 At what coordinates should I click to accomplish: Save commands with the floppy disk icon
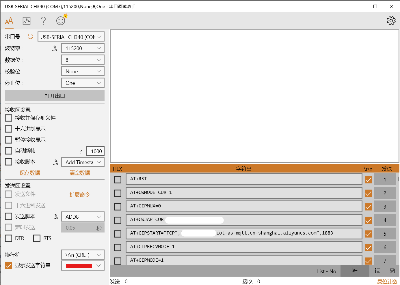pos(392,271)
